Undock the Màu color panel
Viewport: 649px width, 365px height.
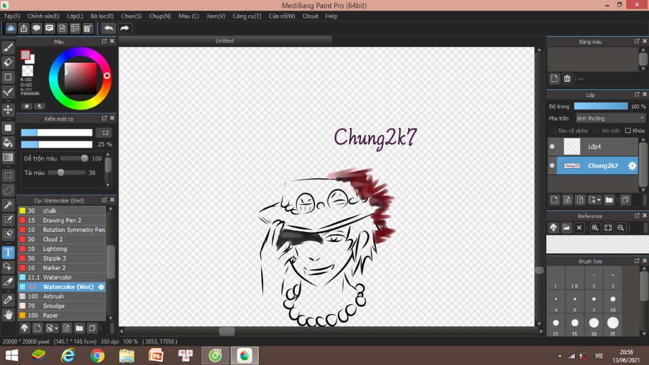pos(105,41)
